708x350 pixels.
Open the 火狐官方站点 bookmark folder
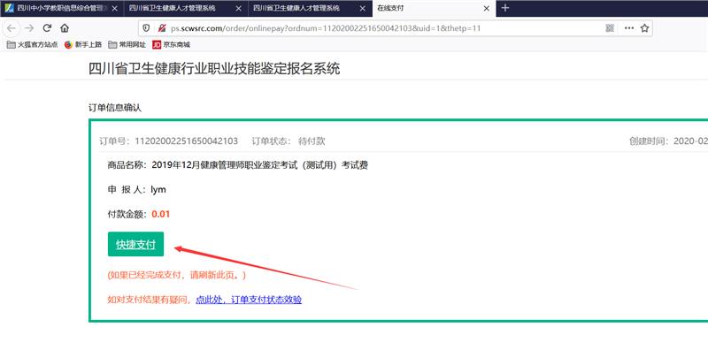point(33,45)
